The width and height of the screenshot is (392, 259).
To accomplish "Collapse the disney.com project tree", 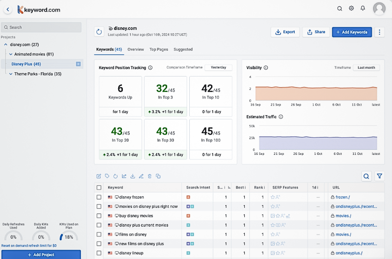I will 6,44.
